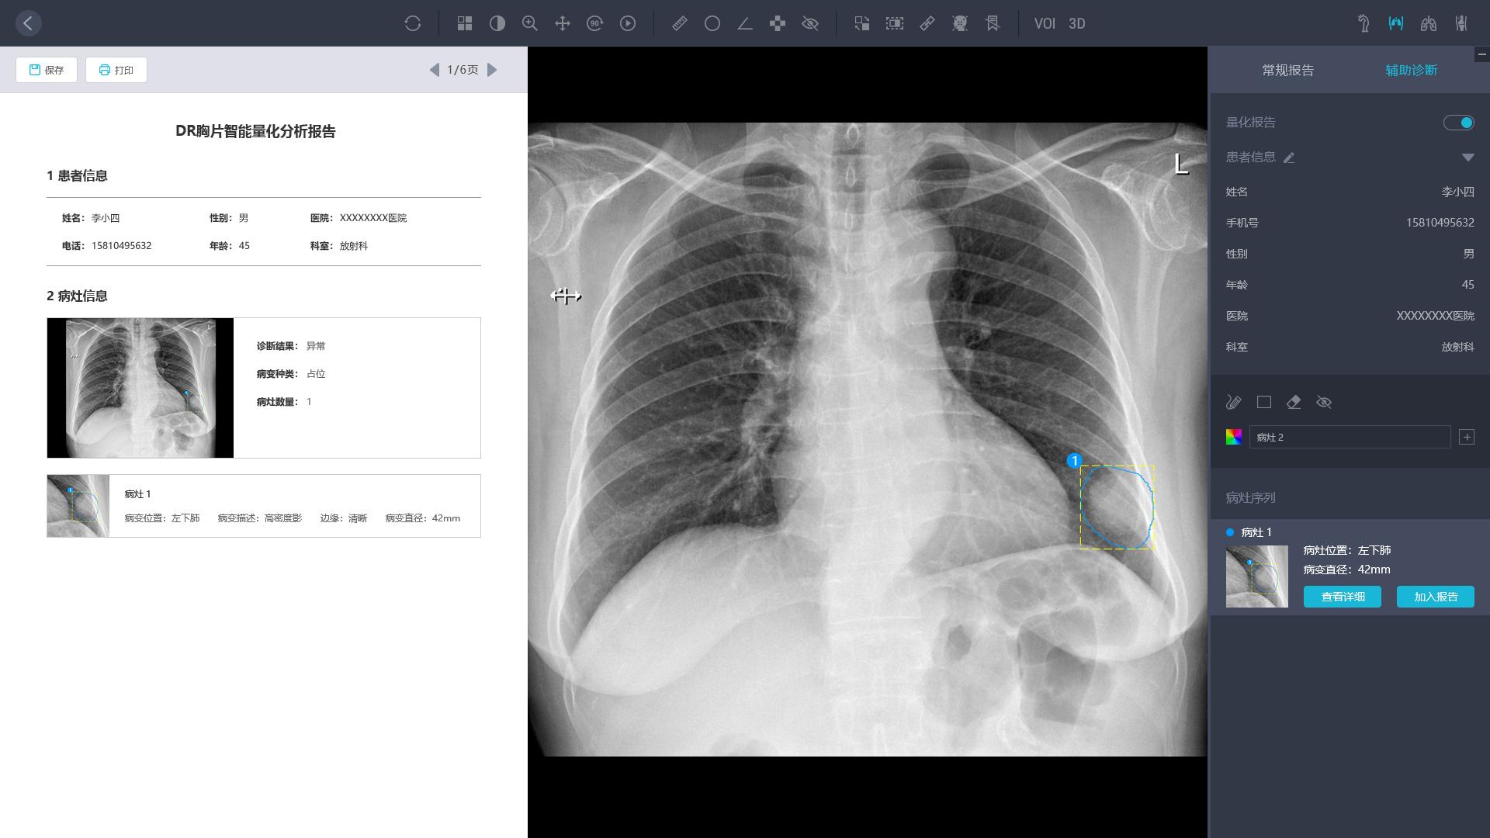Click the report title DR胸片智能量化分析报告
This screenshot has width=1490, height=838.
pyautogui.click(x=255, y=131)
